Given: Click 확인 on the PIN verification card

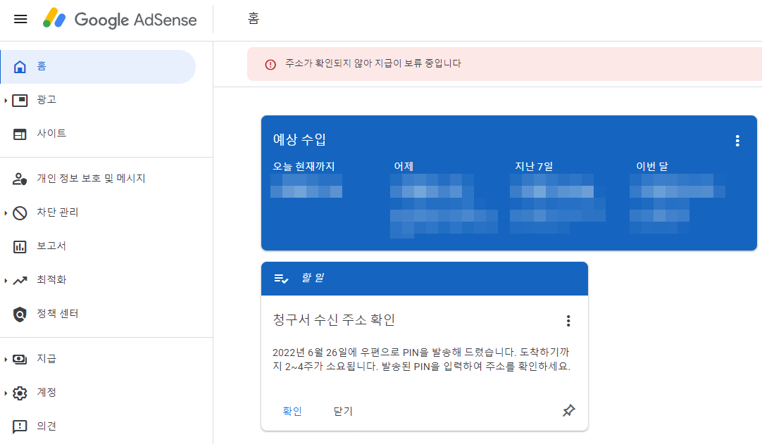Looking at the screenshot, I should (292, 411).
